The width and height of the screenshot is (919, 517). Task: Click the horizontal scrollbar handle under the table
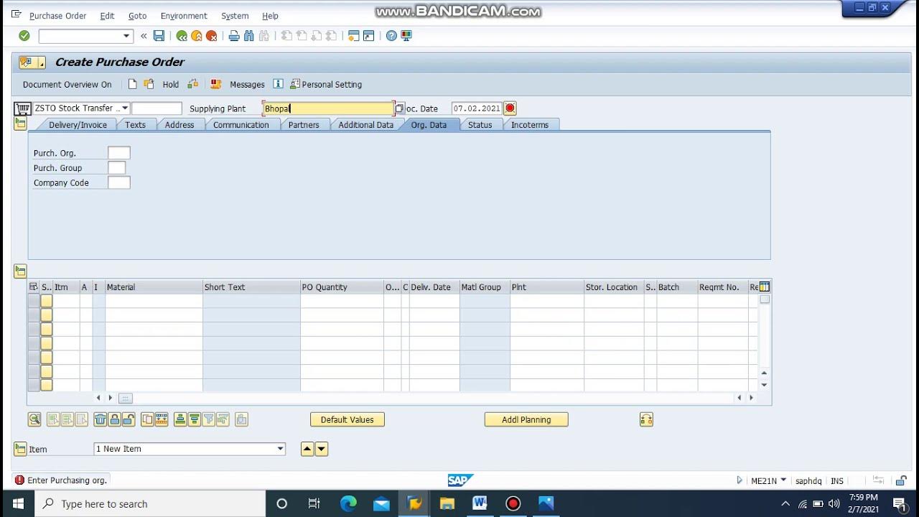[126, 398]
